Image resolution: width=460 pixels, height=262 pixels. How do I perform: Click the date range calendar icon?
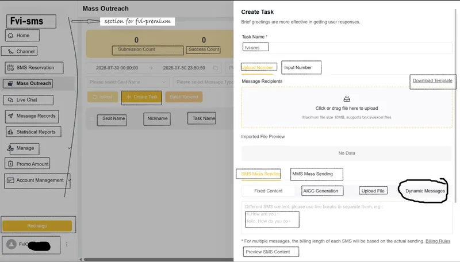click(x=216, y=68)
